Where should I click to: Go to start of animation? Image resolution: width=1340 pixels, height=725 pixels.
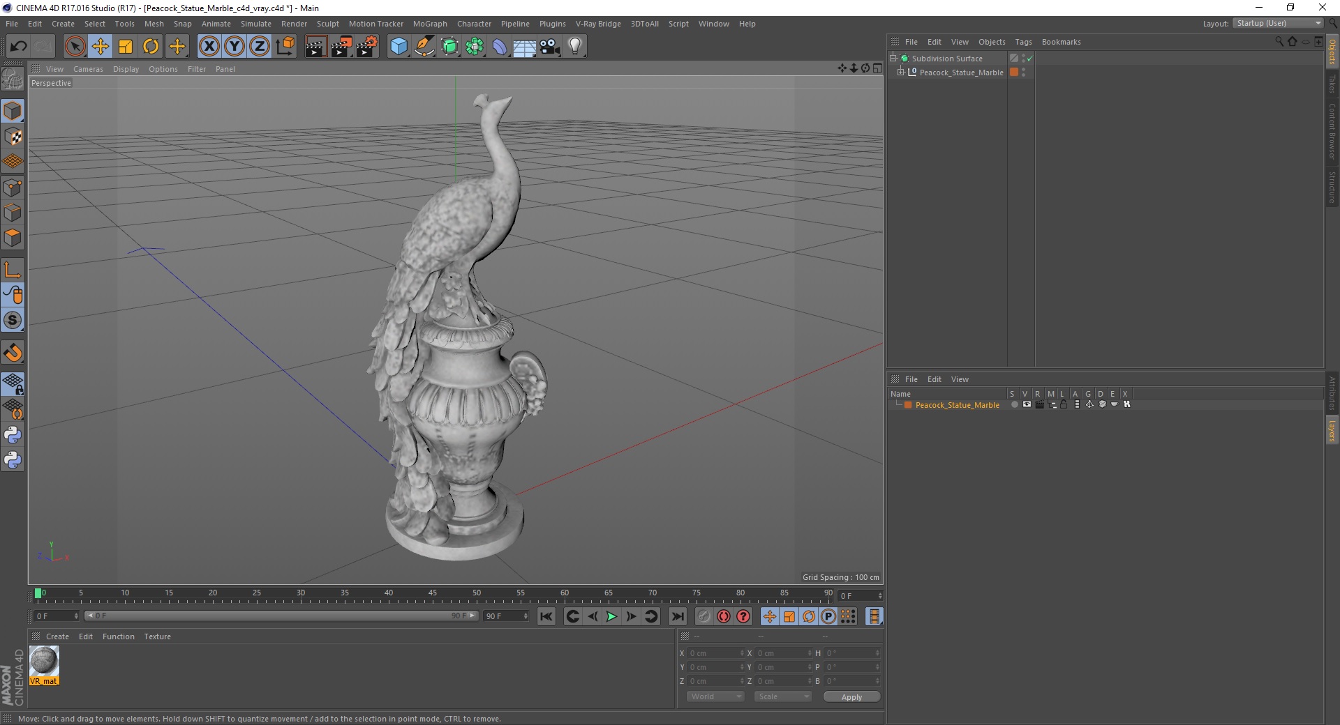[x=546, y=616]
